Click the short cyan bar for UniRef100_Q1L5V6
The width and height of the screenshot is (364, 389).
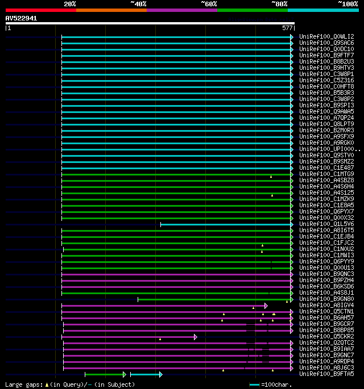[x=225, y=224]
